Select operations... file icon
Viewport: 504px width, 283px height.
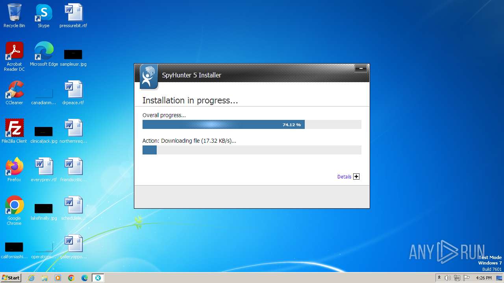pos(44,250)
